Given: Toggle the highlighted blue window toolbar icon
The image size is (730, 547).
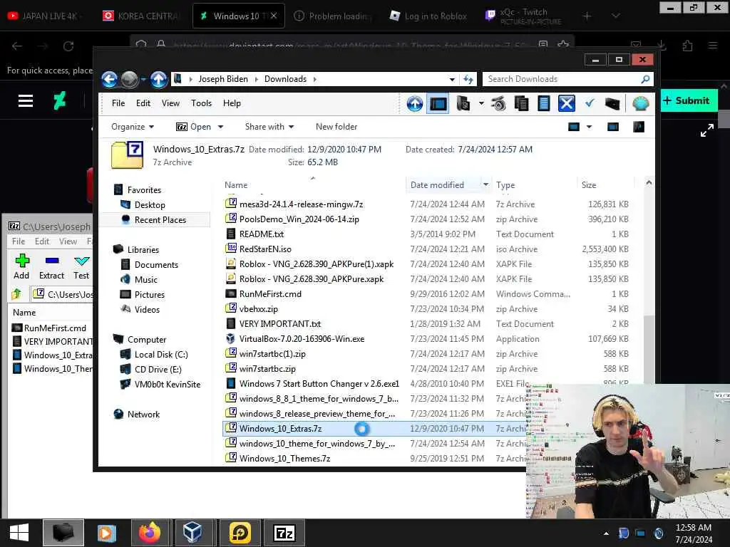Looking at the screenshot, I should pos(438,103).
